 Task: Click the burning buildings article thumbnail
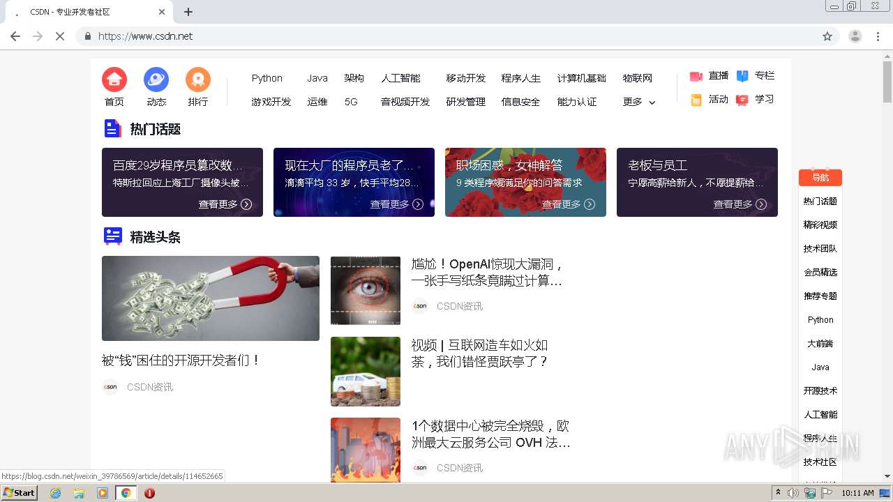point(366,450)
